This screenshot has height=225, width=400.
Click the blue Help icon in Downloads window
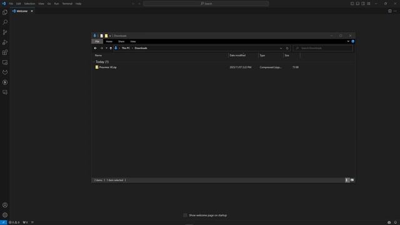(352, 41)
